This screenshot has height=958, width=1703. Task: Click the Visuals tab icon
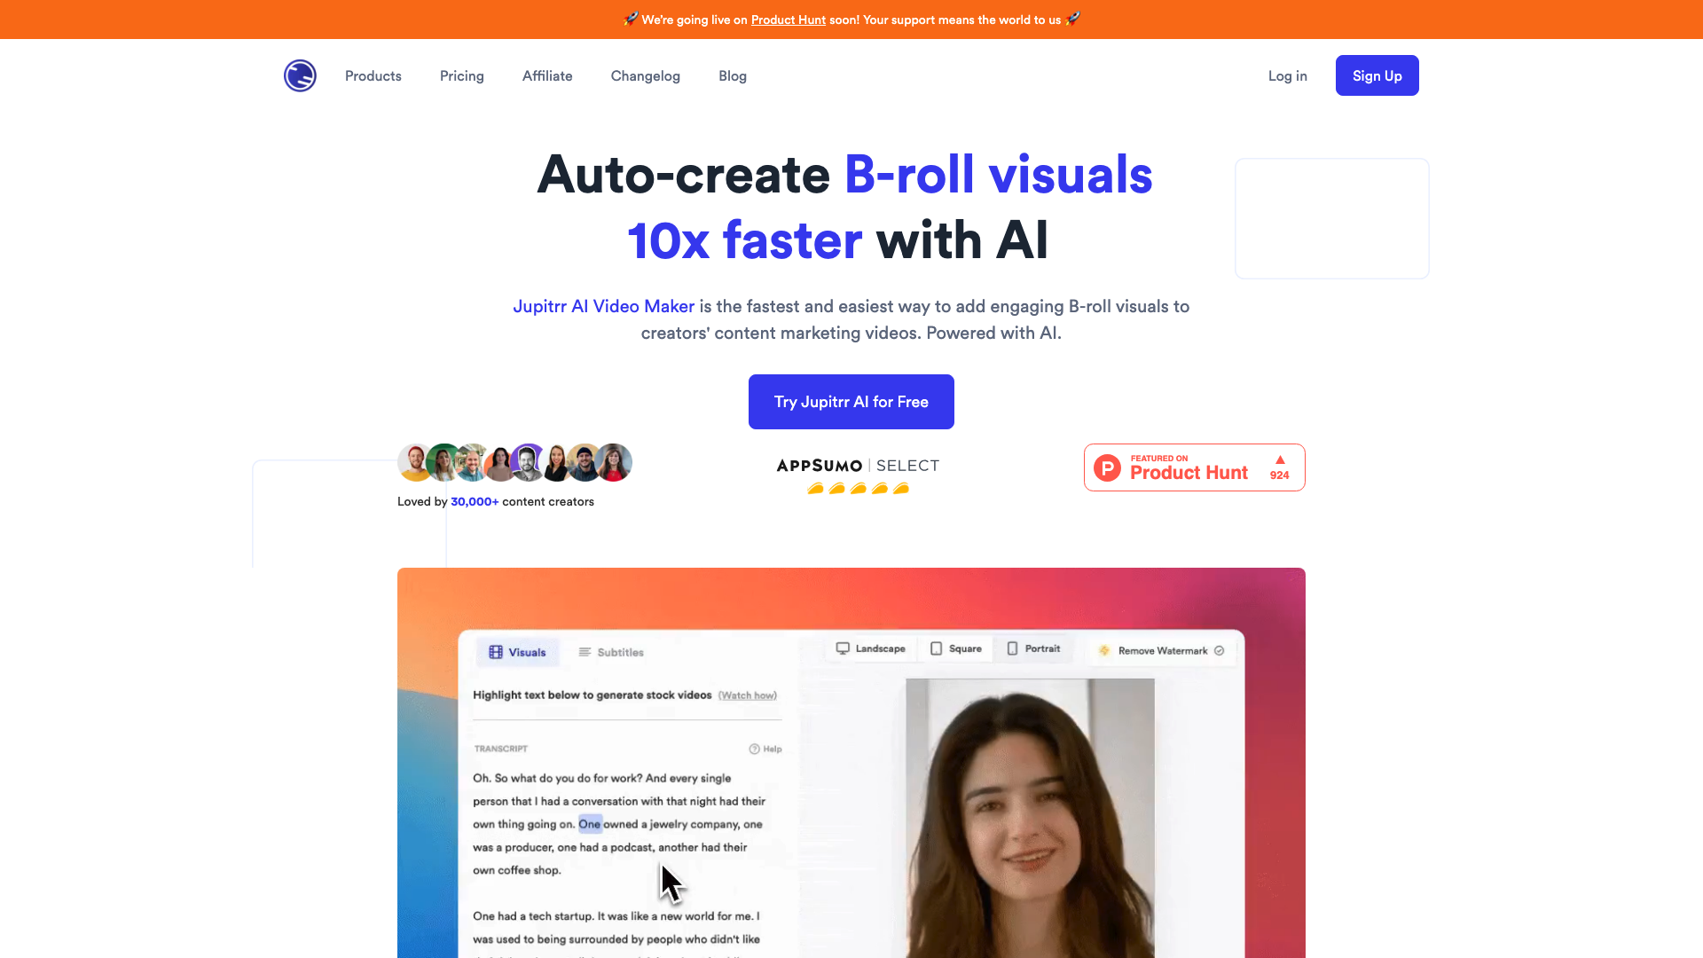coord(496,653)
